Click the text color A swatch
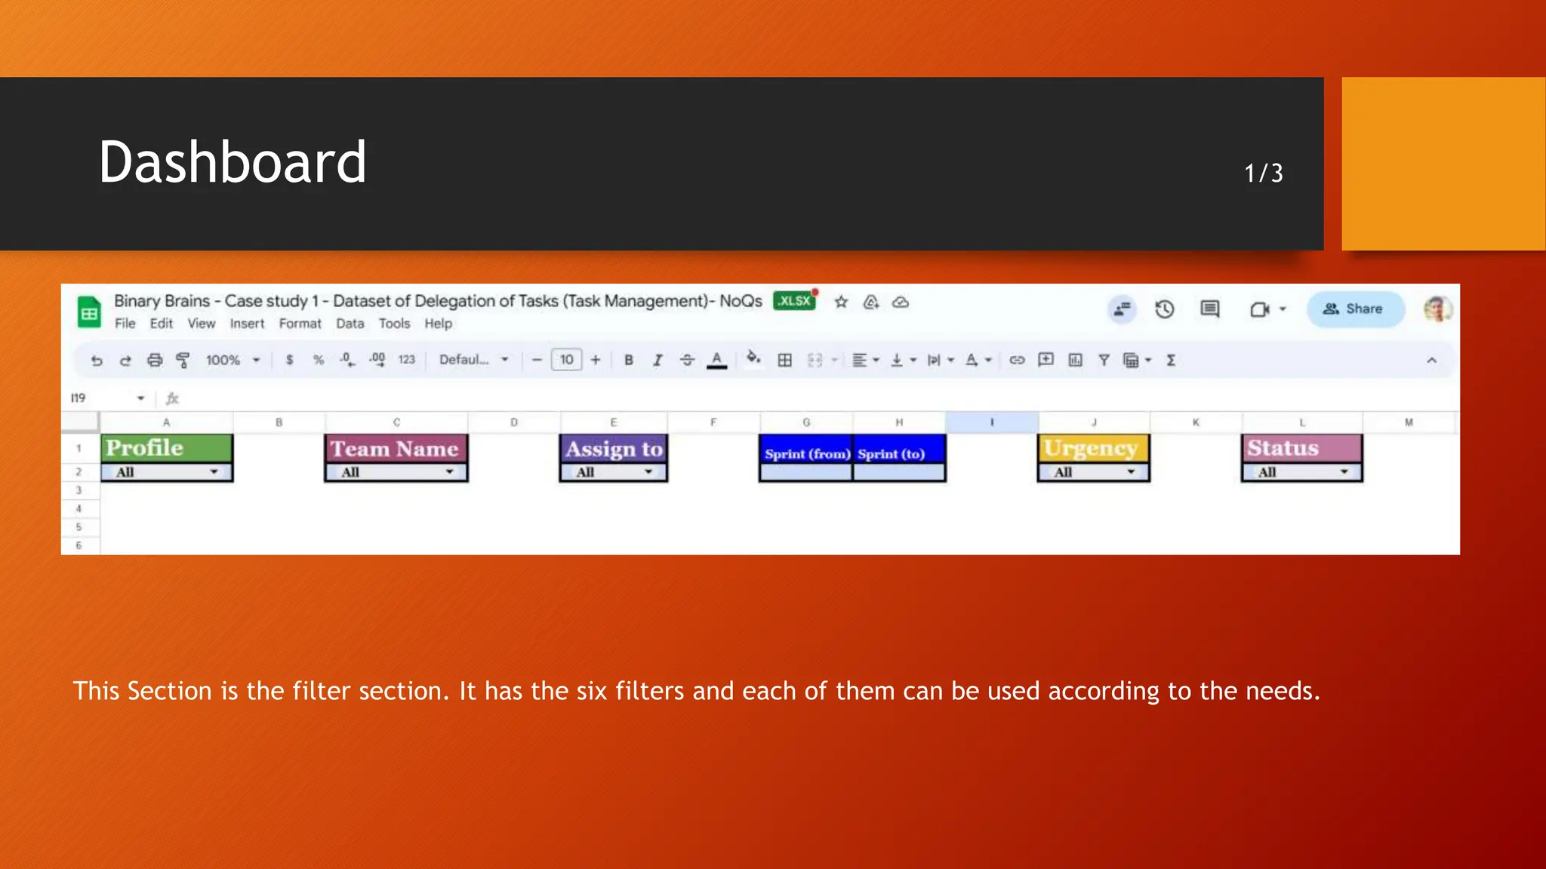1546x869 pixels. 716,361
